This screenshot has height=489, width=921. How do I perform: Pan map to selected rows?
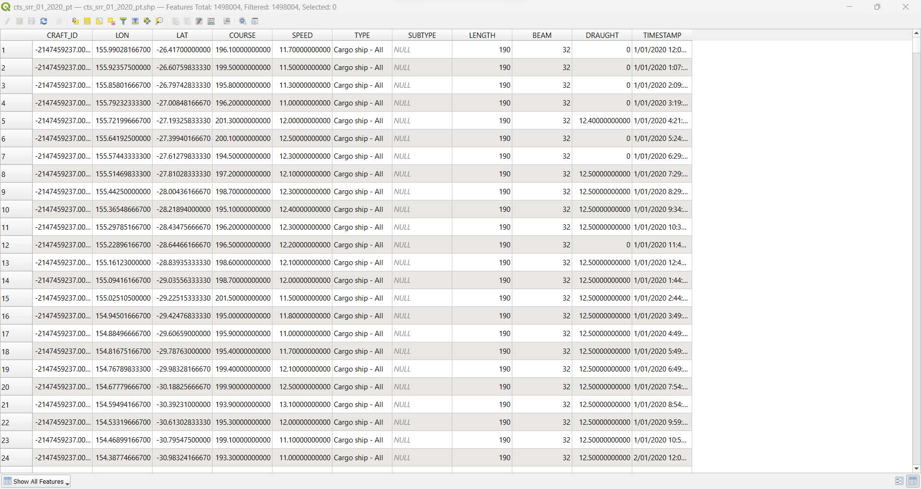pos(147,21)
